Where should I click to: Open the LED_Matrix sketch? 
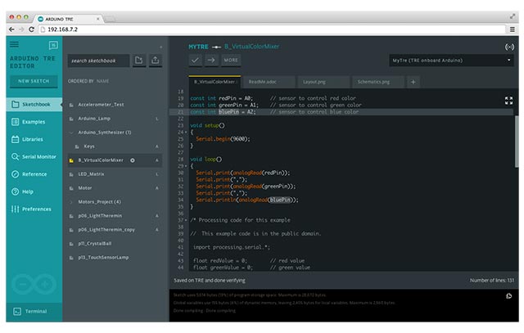pyautogui.click(x=90, y=173)
